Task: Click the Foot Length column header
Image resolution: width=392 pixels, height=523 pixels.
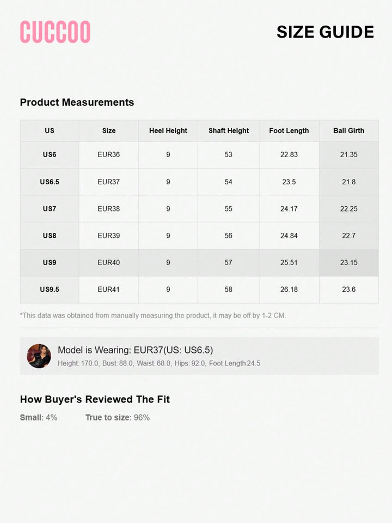Action: click(289, 131)
